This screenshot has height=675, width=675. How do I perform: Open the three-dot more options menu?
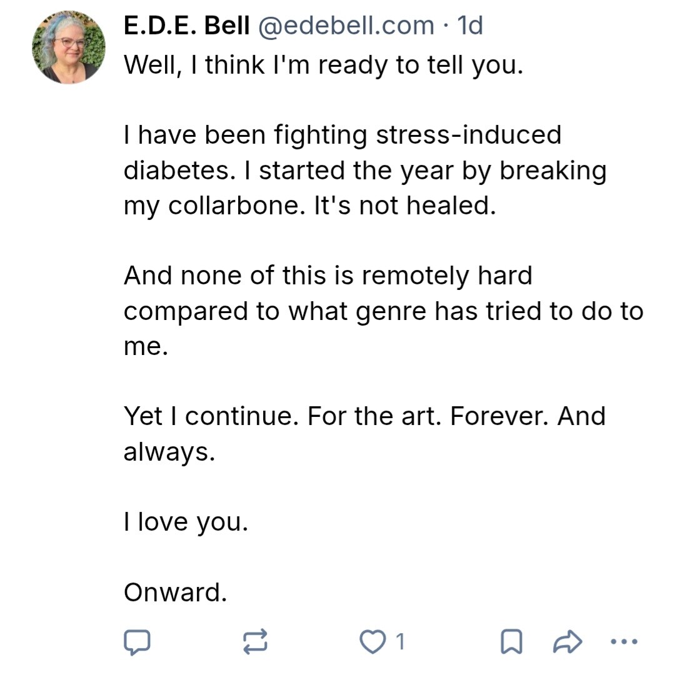[x=623, y=641]
